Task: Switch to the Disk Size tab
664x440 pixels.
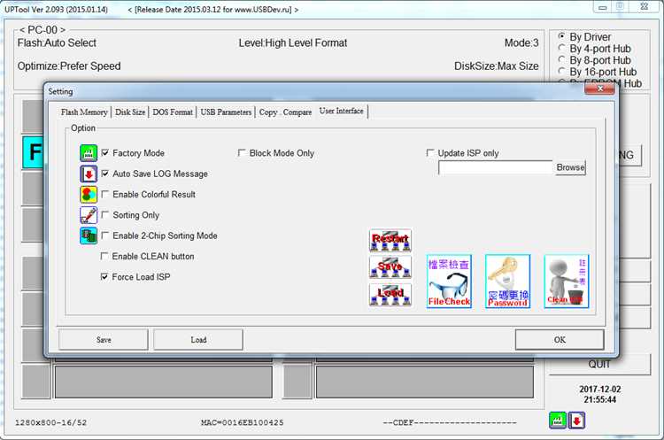Action: (130, 112)
